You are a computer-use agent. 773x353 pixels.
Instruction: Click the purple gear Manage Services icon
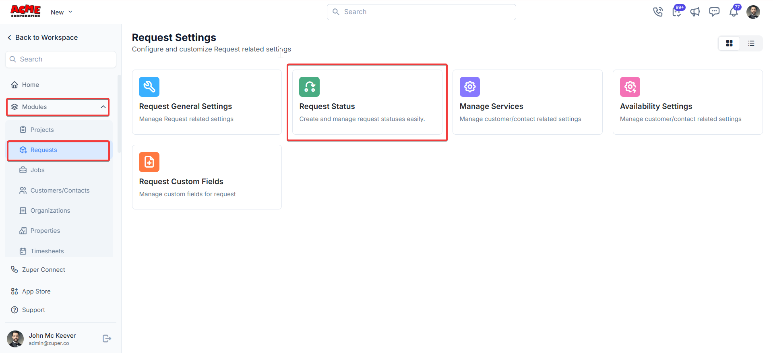click(x=470, y=87)
